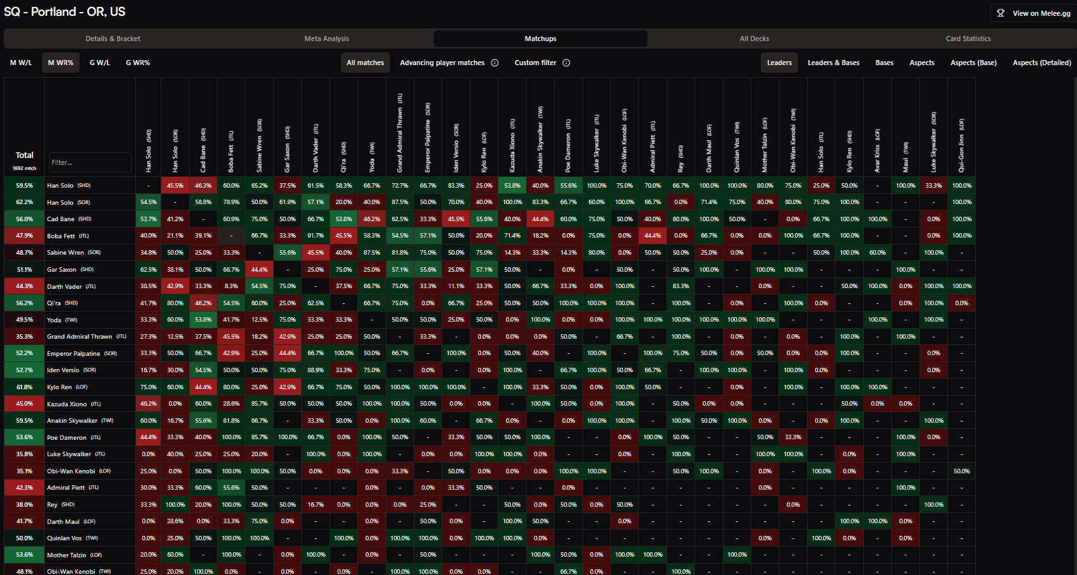
Task: Choose Advancing player matches filter
Action: (442, 63)
